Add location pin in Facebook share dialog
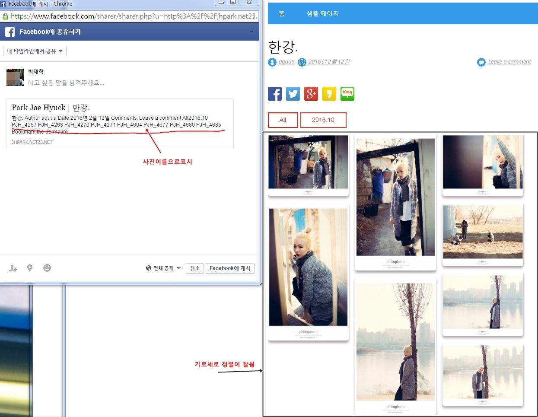 tap(30, 268)
